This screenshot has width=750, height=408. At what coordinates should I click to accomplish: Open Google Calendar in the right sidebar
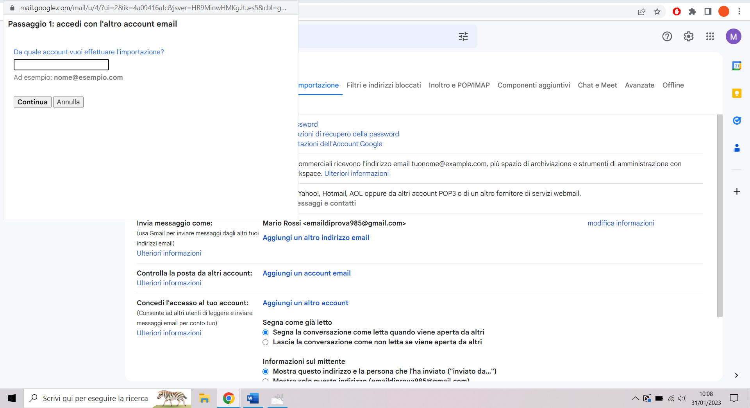(x=737, y=66)
